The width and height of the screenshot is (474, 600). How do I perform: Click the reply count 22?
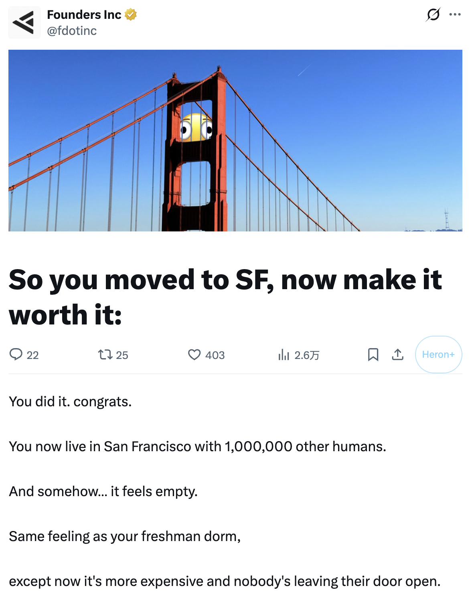pyautogui.click(x=33, y=355)
